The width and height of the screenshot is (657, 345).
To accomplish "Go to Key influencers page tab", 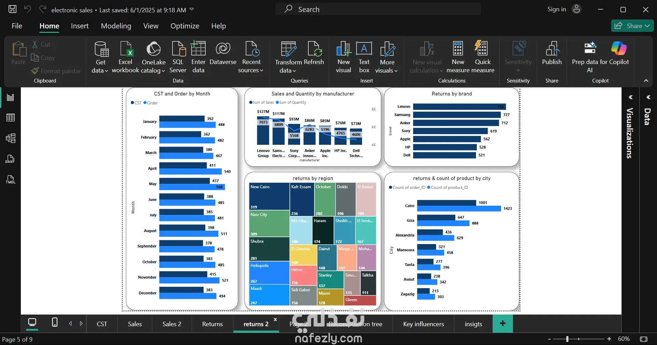I will (x=424, y=324).
